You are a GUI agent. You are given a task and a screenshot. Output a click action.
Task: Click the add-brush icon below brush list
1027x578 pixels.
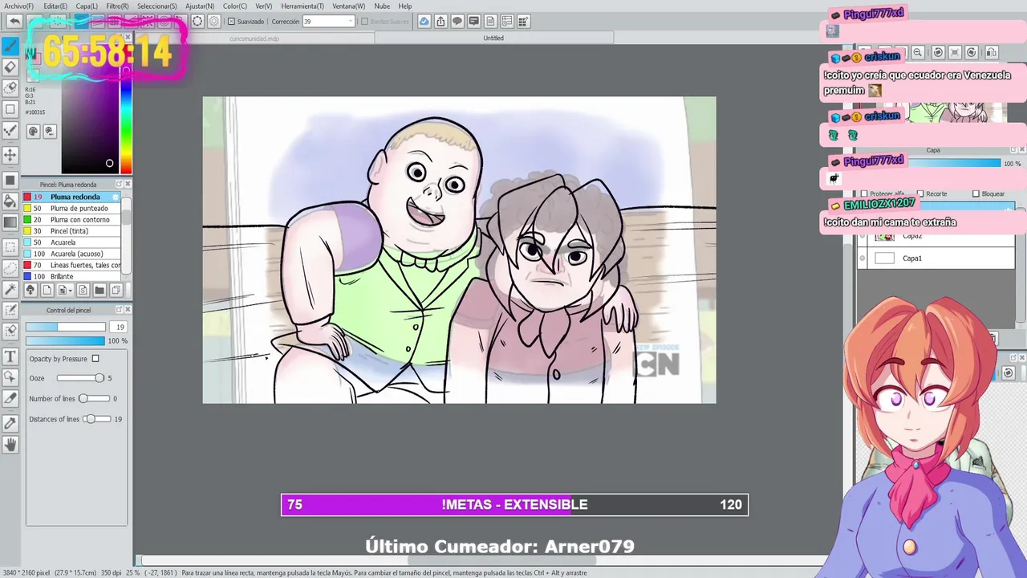click(x=30, y=290)
